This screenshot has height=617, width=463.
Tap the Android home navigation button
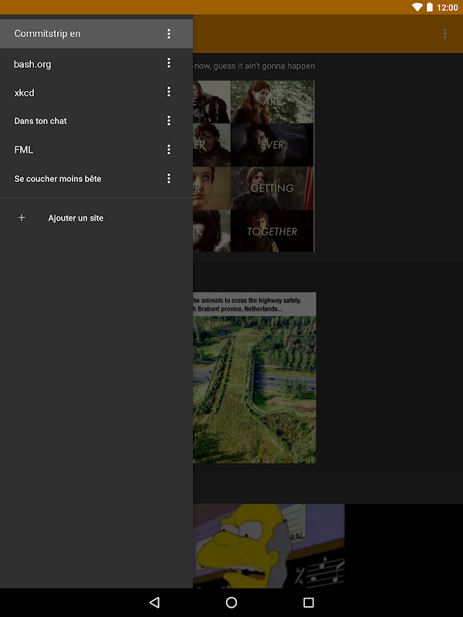click(231, 602)
